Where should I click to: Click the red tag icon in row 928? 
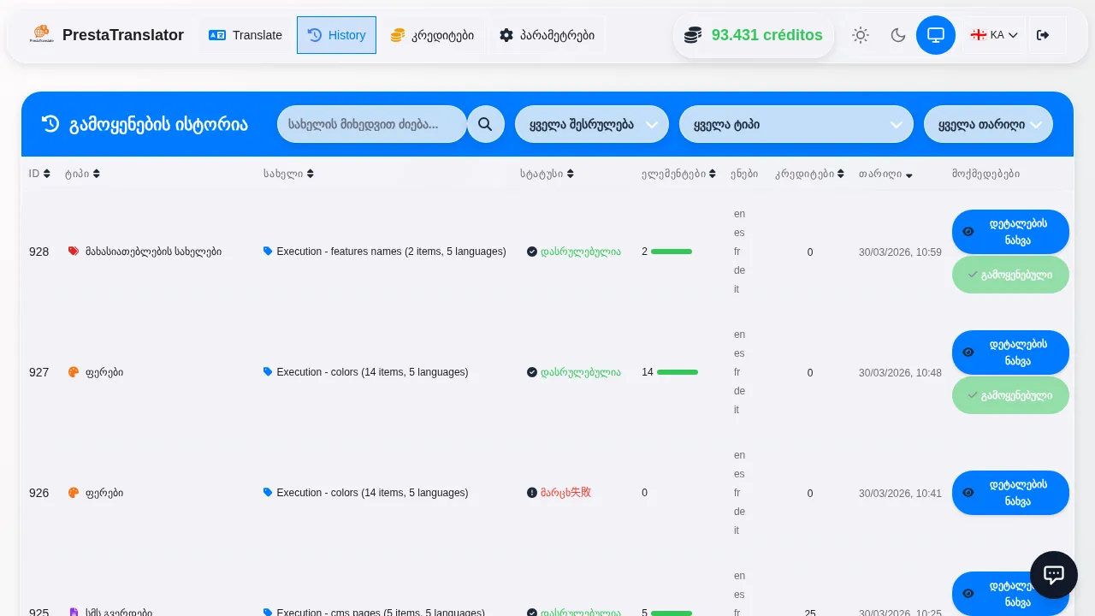[x=74, y=252]
